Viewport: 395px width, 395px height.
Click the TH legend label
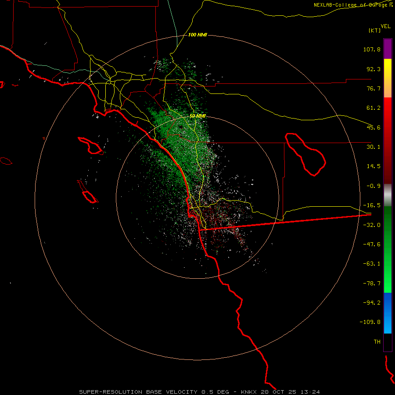(x=377, y=342)
